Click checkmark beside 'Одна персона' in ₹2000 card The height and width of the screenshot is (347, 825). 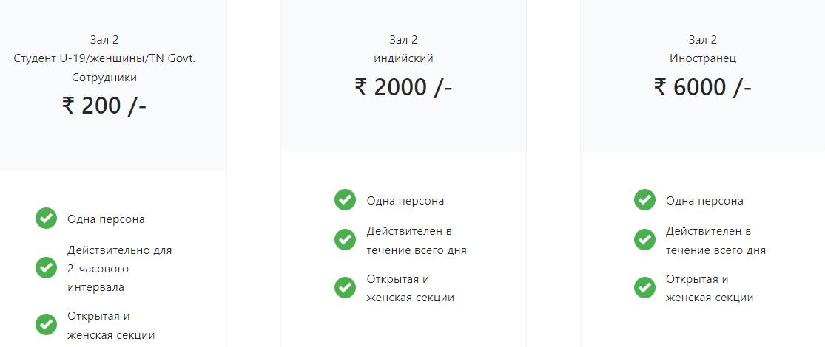point(345,200)
